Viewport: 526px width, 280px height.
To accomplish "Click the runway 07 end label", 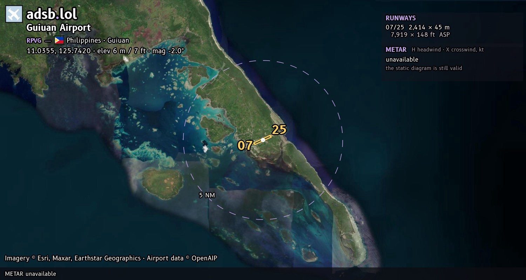I will [x=245, y=145].
